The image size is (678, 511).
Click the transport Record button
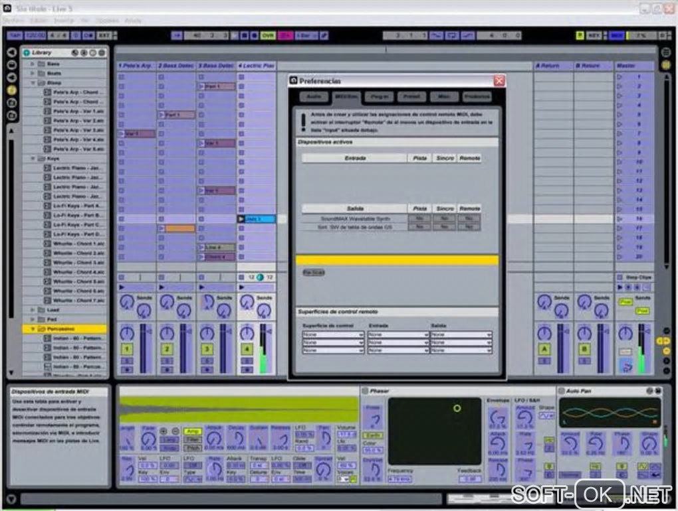(254, 35)
